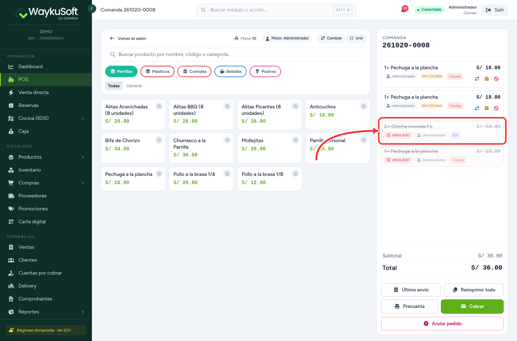This screenshot has width=517, height=341.
Task: Click Anular pedido to void order
Action: click(x=442, y=323)
